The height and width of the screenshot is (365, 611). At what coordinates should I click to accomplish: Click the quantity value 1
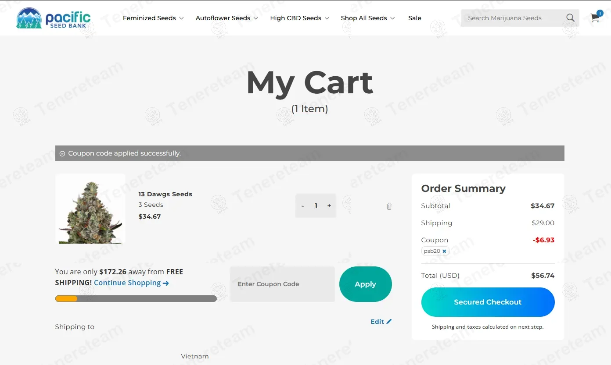316,206
